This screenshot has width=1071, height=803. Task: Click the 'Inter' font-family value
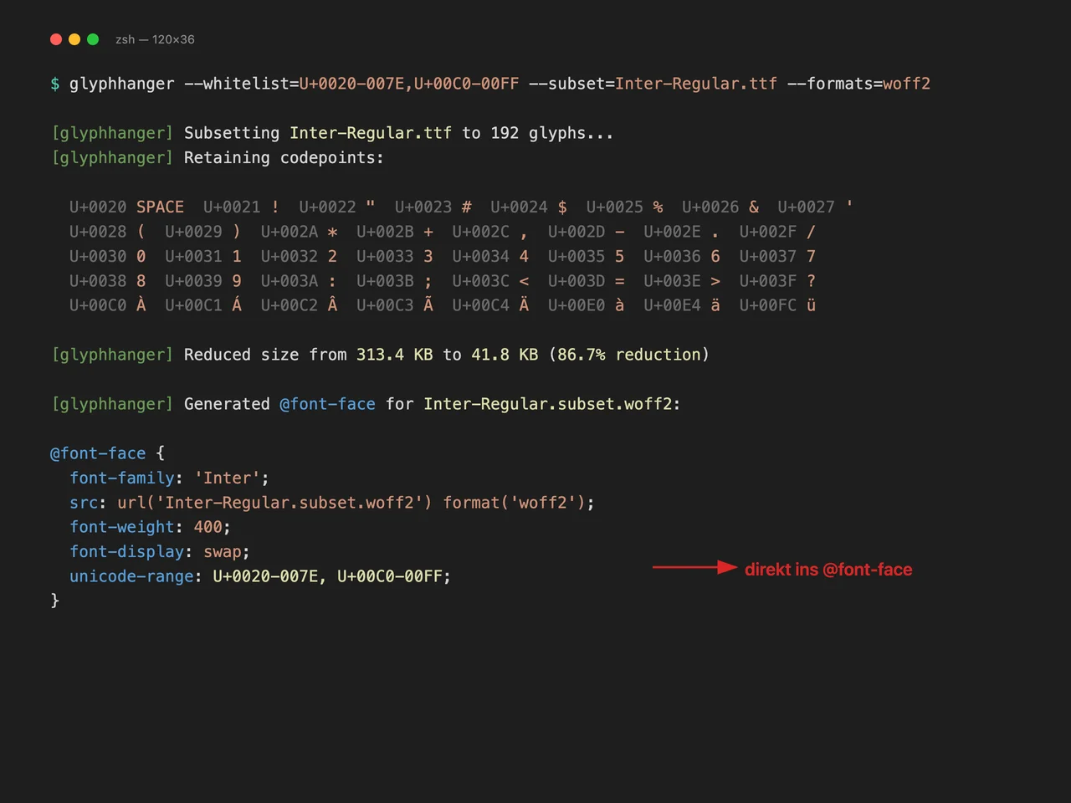pyautogui.click(x=228, y=478)
